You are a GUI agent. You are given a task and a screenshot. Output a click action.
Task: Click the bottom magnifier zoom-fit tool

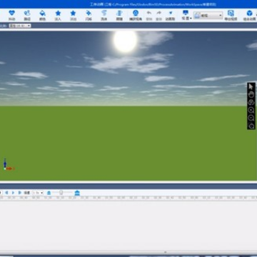(x=251, y=126)
